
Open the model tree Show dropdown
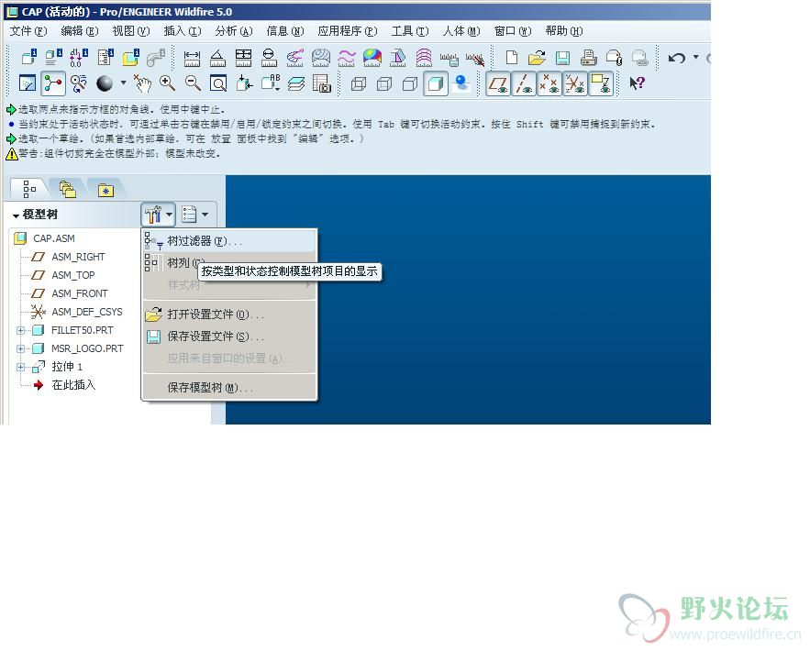tap(195, 215)
